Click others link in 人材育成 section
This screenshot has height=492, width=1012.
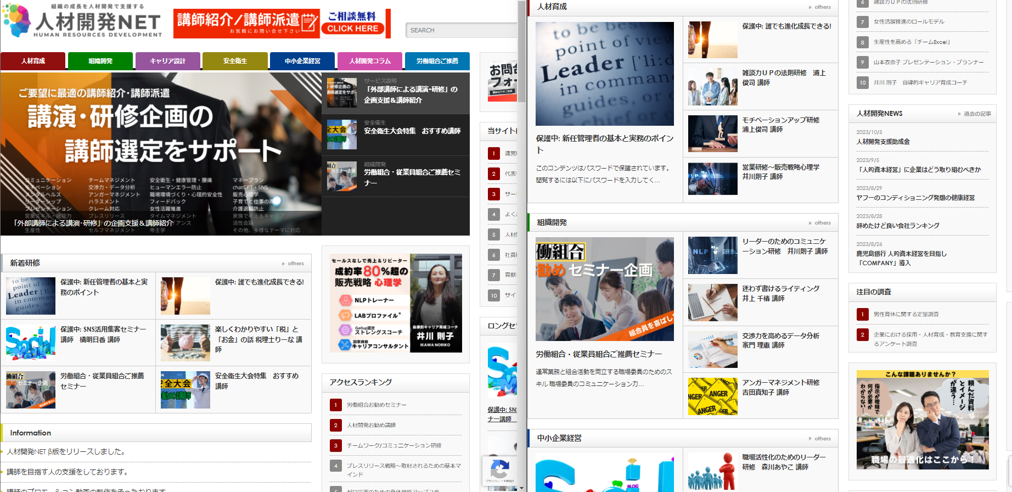[820, 7]
